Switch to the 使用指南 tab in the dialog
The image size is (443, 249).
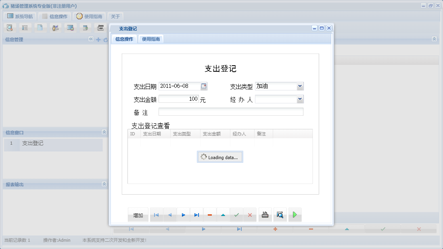click(152, 39)
